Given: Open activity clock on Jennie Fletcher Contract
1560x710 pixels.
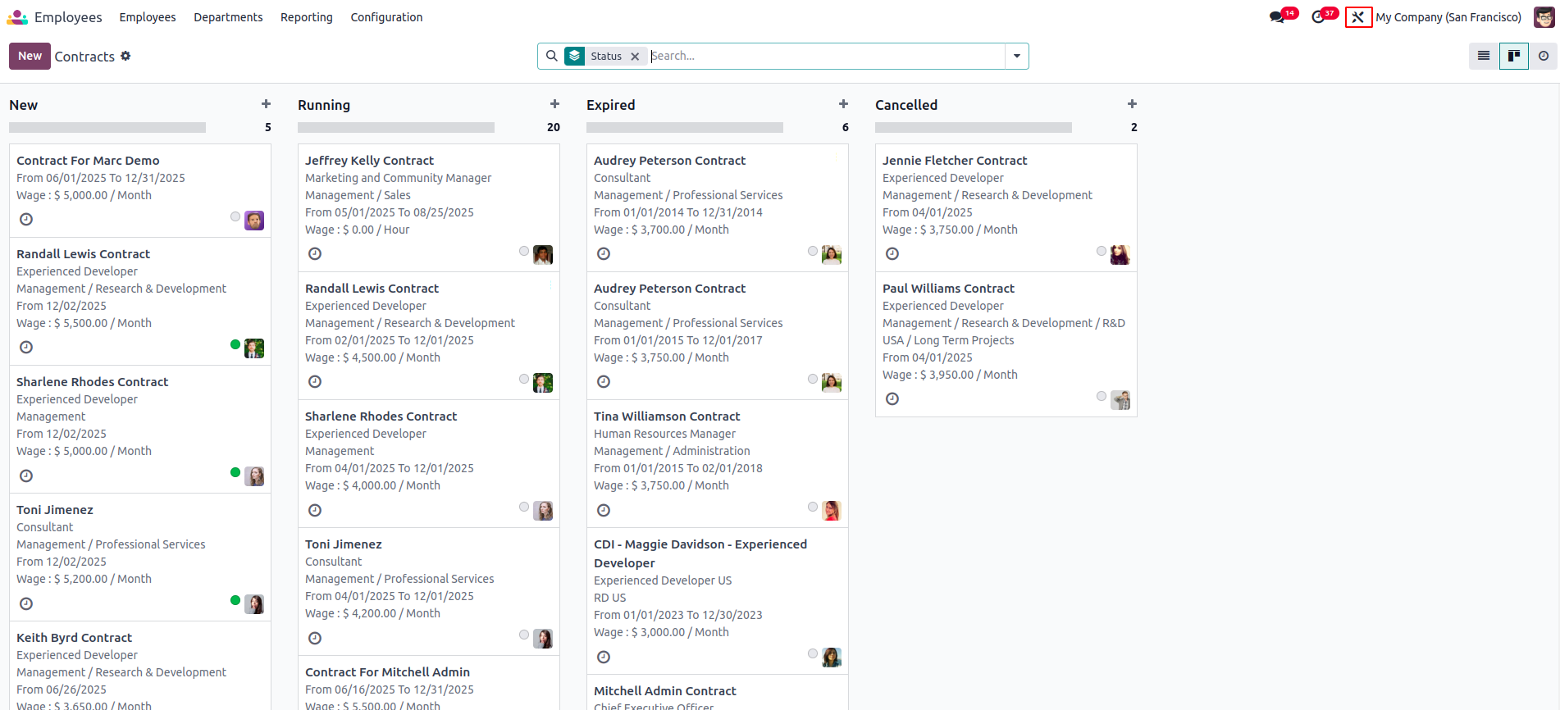Looking at the screenshot, I should click(892, 254).
